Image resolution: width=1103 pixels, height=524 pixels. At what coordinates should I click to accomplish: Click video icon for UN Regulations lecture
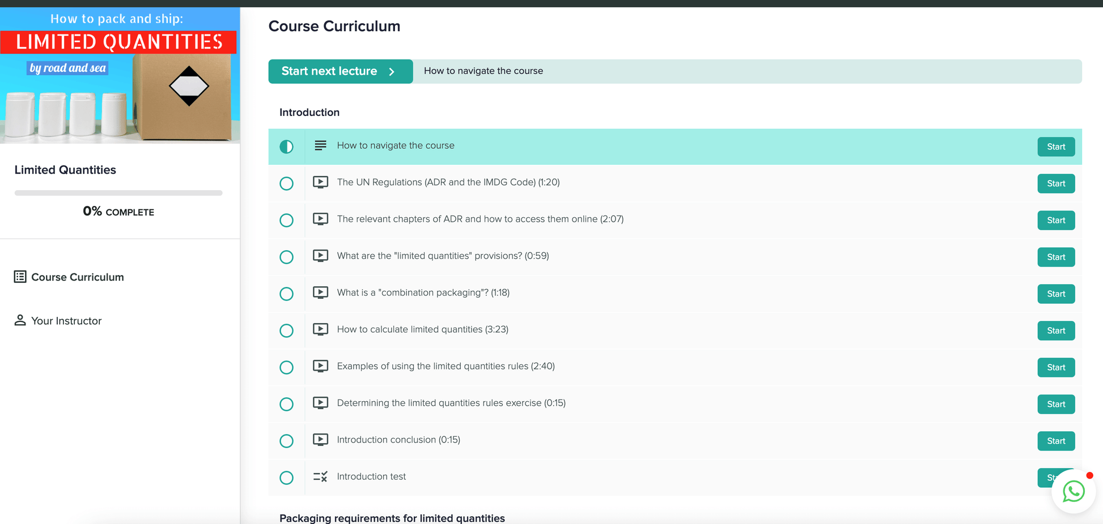[x=320, y=182]
